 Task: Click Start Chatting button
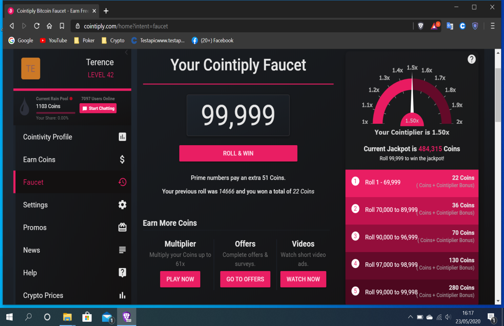[x=98, y=108]
